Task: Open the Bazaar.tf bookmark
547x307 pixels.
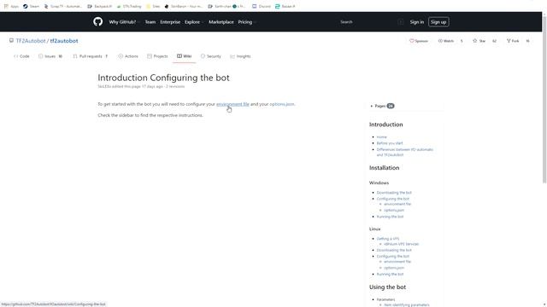Action: (285, 6)
